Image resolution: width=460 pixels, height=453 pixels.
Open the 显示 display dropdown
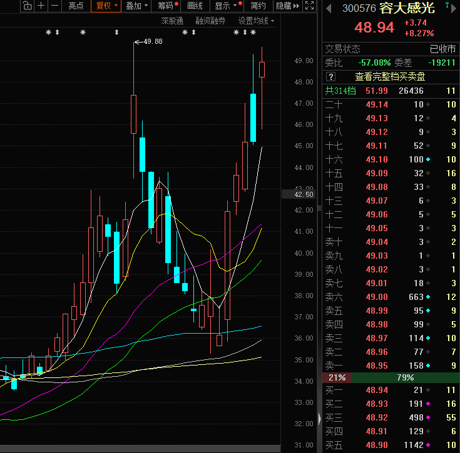pyautogui.click(x=226, y=6)
